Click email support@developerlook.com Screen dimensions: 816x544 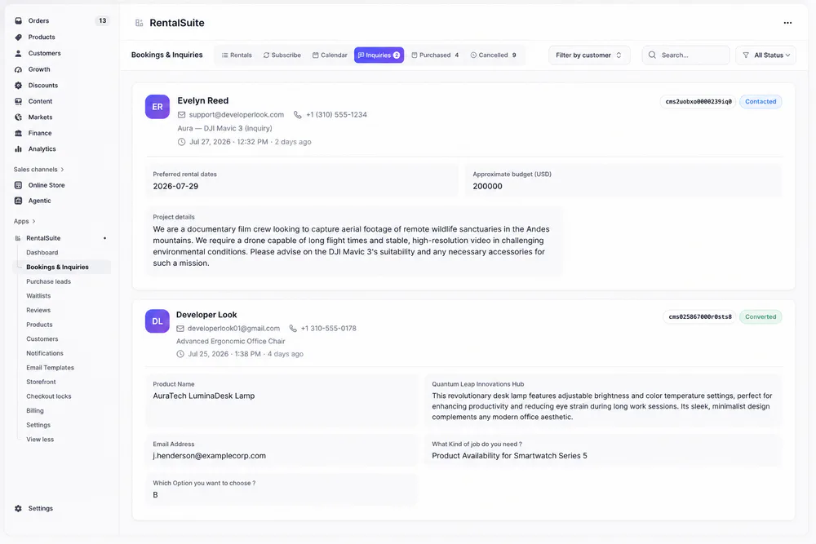(x=237, y=114)
